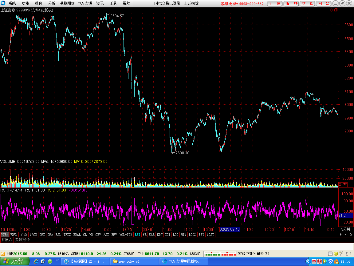Switch to the VOL-TDX indicator
Viewport: 354px width, 266px height.
coord(126,235)
